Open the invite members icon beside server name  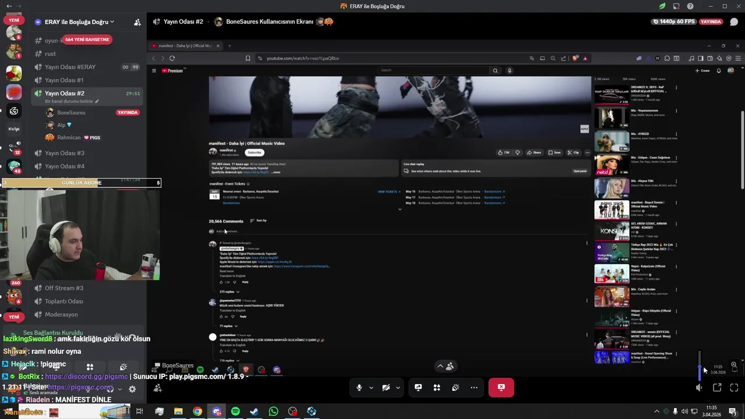click(137, 22)
